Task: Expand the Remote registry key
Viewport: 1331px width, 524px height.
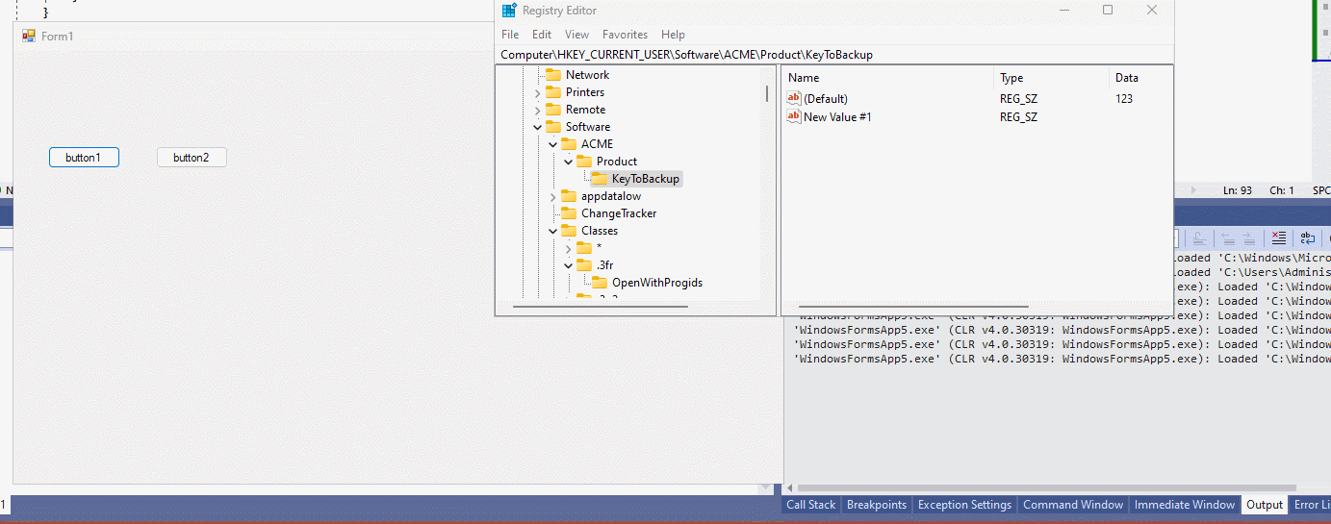Action: [537, 110]
